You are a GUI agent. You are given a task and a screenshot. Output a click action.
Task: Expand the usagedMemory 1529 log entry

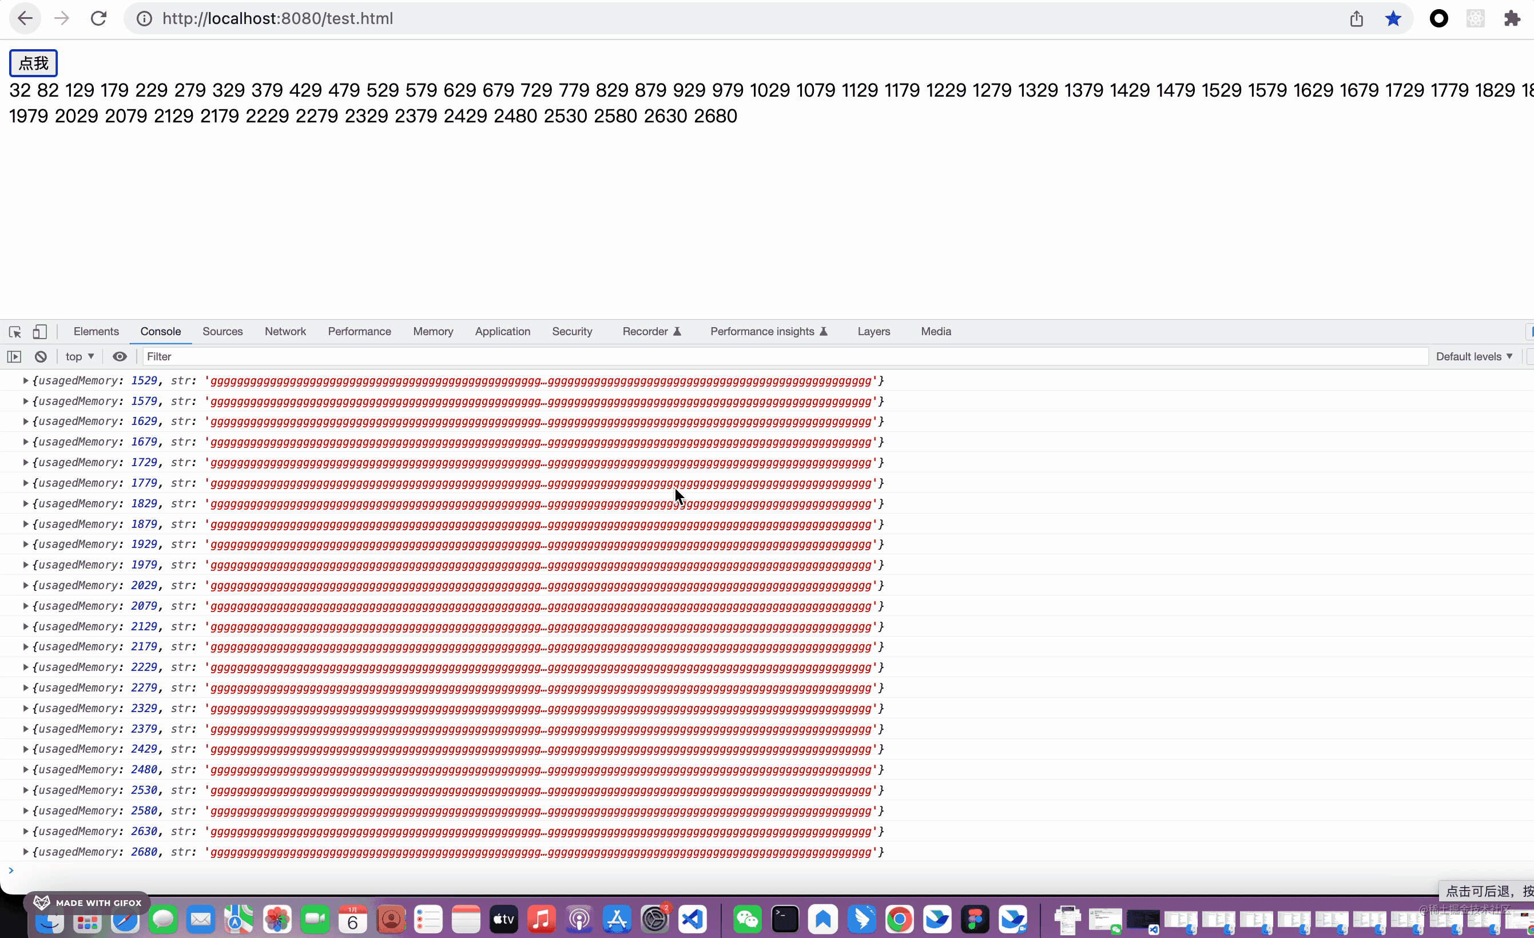26,380
